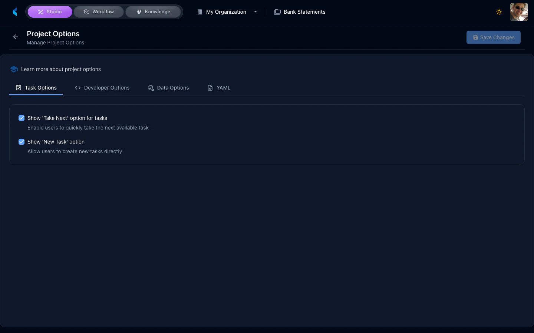Open the user profile avatar

[x=519, y=12]
